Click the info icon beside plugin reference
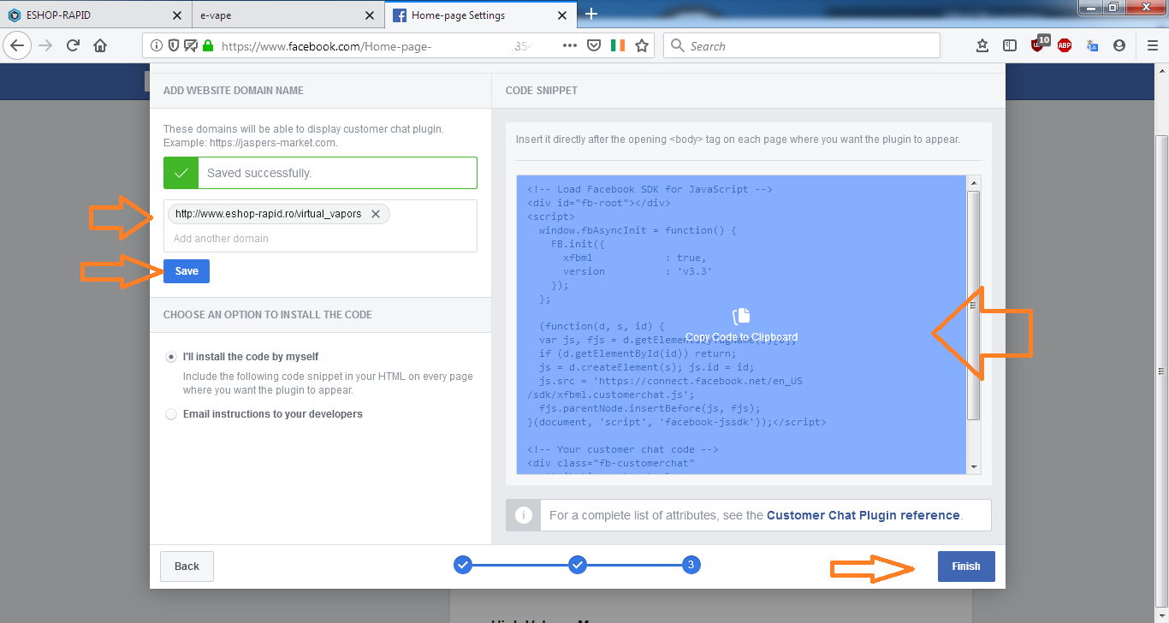Viewport: 1169px width, 623px height. [x=524, y=515]
